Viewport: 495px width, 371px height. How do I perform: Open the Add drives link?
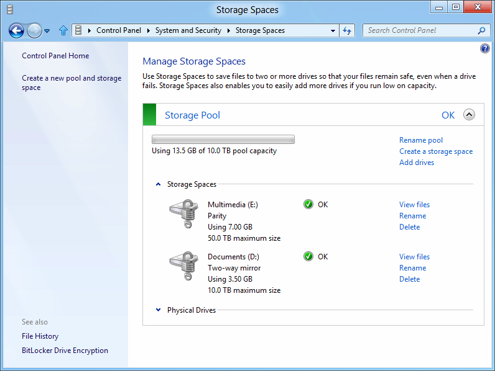417,163
